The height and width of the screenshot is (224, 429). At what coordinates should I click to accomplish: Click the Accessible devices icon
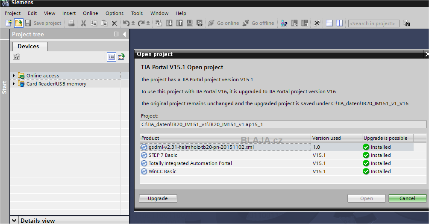click(284, 23)
